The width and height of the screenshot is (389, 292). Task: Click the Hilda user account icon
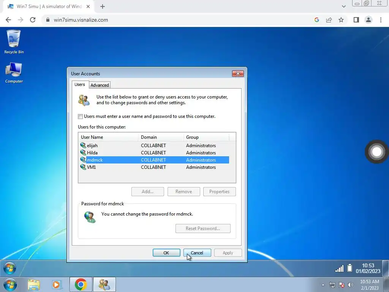(83, 152)
